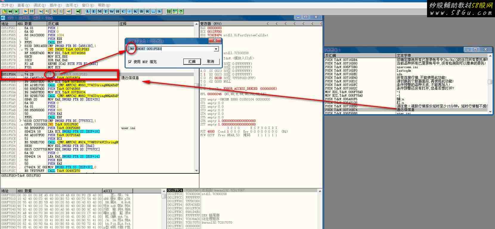The height and width of the screenshot is (229, 495).
Task: Select the REPNE SCAS BYTE disassembly line
Action: coord(73,64)
